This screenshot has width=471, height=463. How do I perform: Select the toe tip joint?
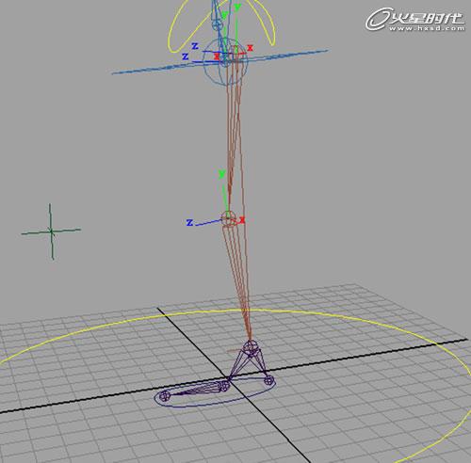pyautogui.click(x=164, y=396)
